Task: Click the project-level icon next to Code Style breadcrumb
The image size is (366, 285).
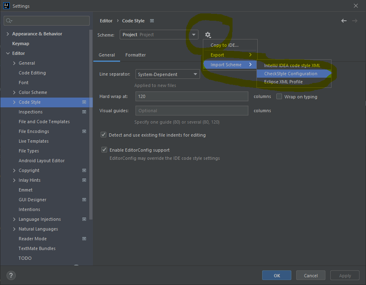Action: pyautogui.click(x=152, y=21)
